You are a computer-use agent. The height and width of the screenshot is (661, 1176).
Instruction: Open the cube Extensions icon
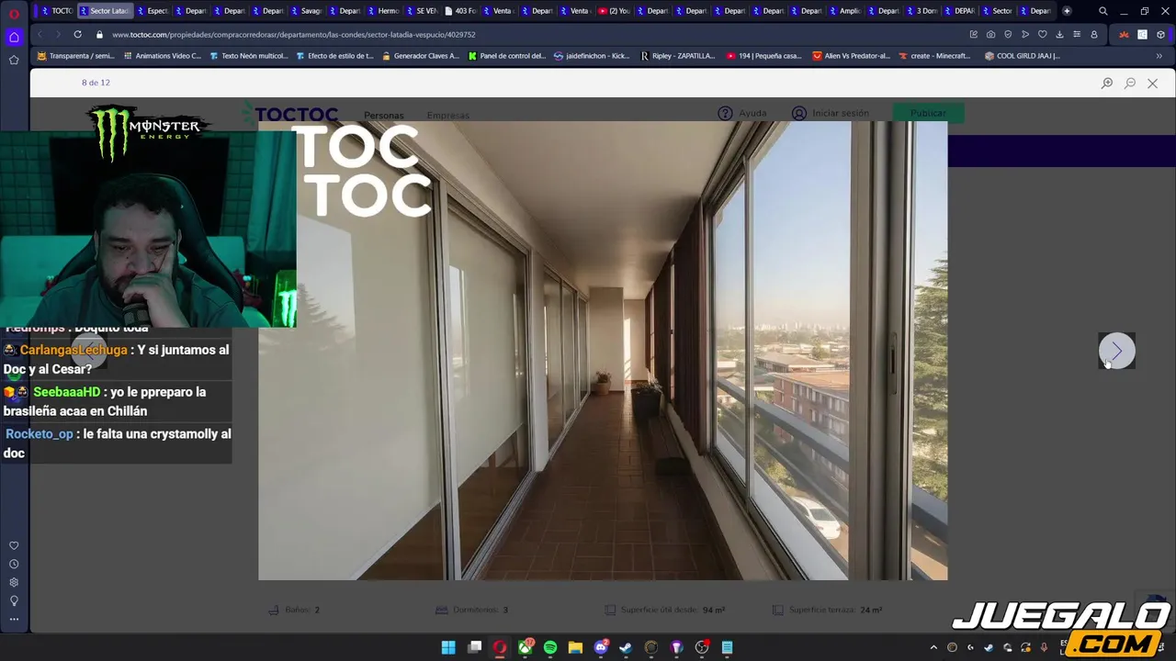click(1161, 34)
